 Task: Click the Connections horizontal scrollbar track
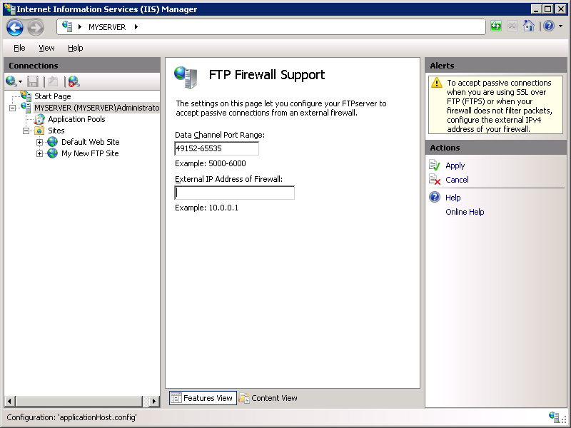[x=79, y=401]
